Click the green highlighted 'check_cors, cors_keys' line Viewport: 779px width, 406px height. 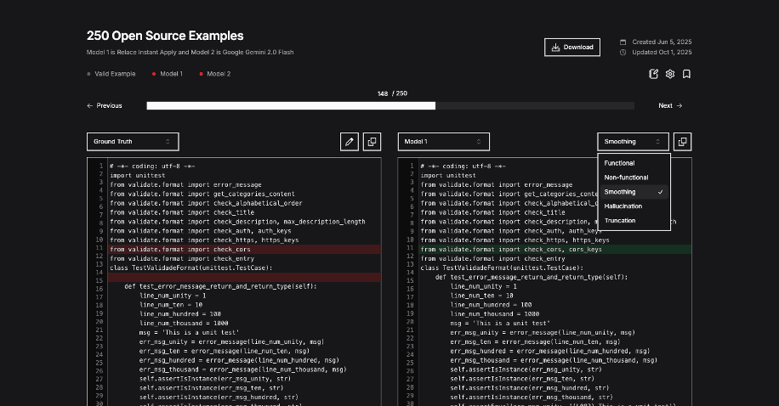(555, 249)
